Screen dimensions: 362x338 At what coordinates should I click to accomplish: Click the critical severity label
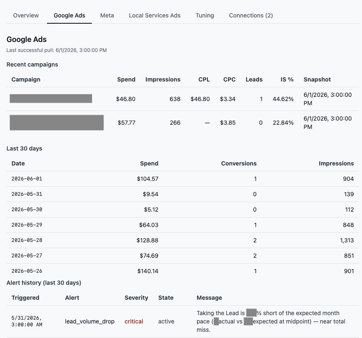click(x=134, y=321)
